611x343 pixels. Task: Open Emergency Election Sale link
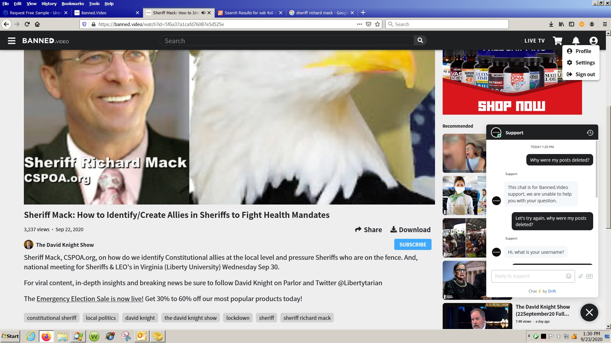click(x=90, y=299)
